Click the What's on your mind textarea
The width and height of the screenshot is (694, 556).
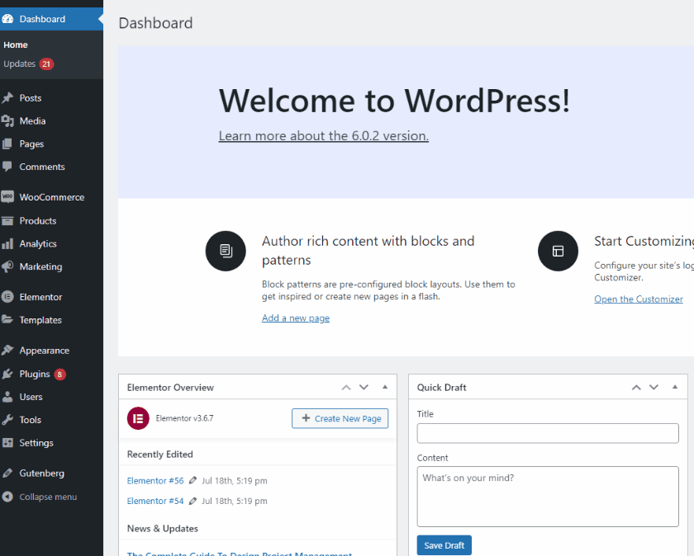pyautogui.click(x=548, y=497)
